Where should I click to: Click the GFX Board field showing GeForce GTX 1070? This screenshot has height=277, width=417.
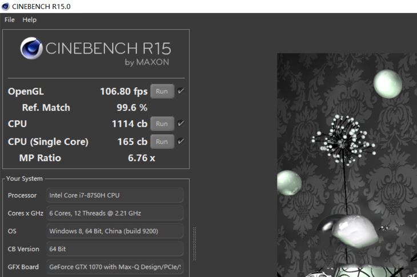pyautogui.click(x=115, y=267)
